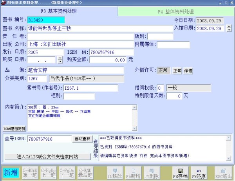Minimize the window
Viewport: 235px width, 181px height.
point(220,3)
